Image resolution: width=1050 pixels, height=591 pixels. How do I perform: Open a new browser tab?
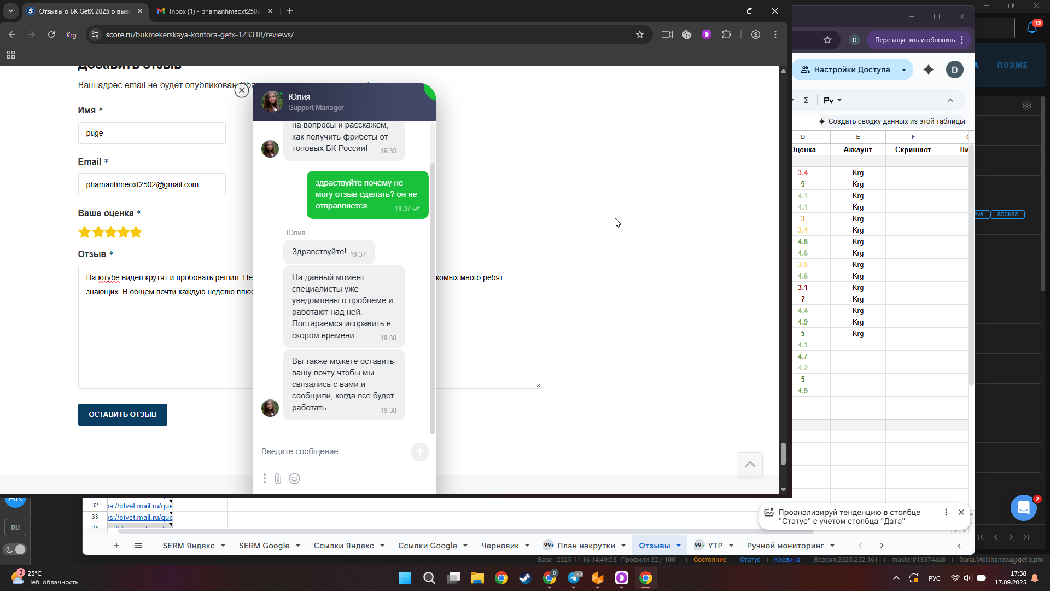click(290, 11)
